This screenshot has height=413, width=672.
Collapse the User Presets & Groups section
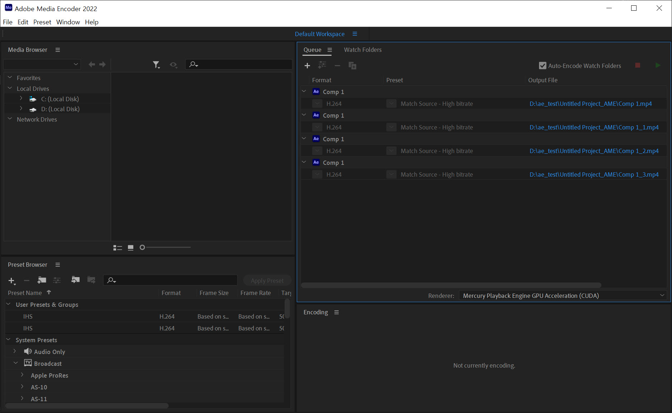(x=8, y=304)
